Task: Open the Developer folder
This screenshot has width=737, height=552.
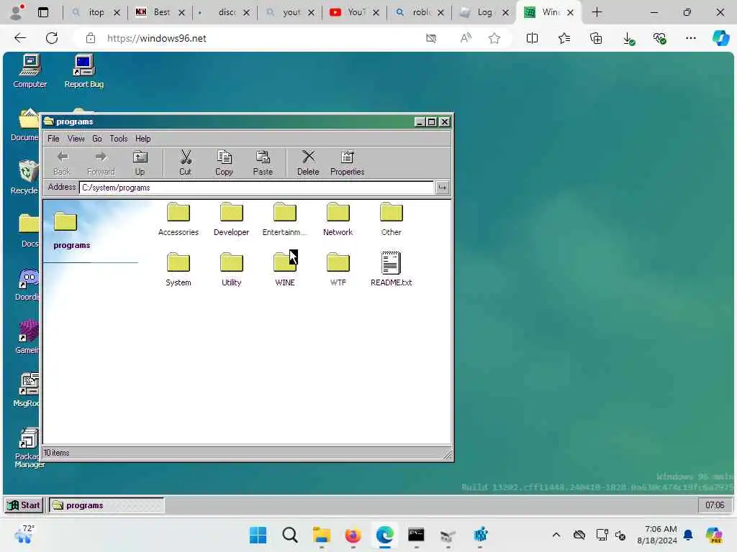Action: coord(231,218)
